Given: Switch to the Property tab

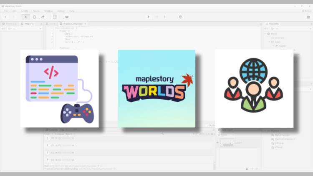Looking at the screenshot, I should pyautogui.click(x=28, y=24).
